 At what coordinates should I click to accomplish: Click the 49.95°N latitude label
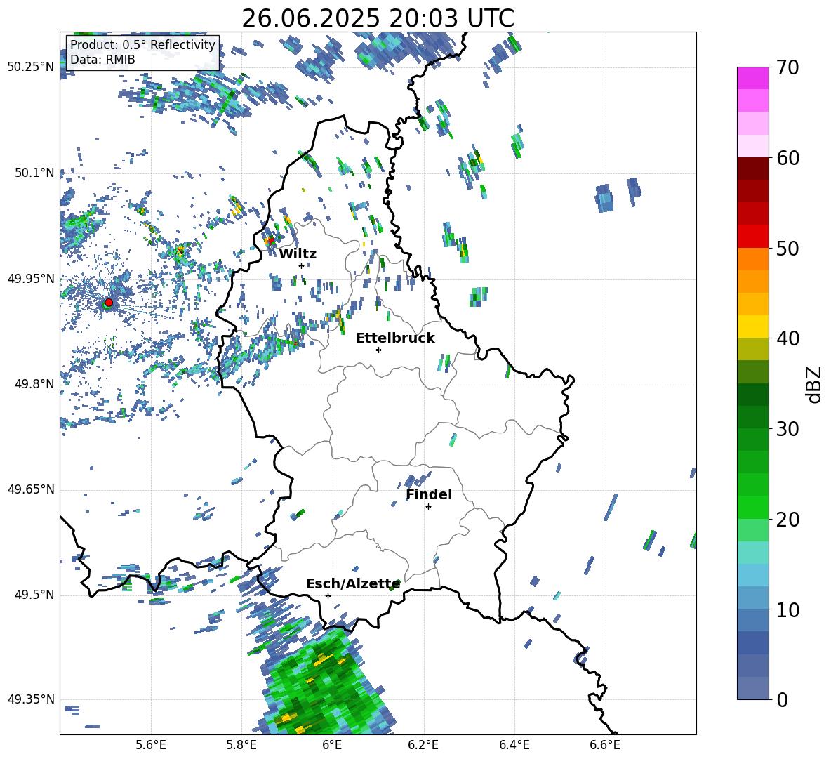[x=31, y=279]
